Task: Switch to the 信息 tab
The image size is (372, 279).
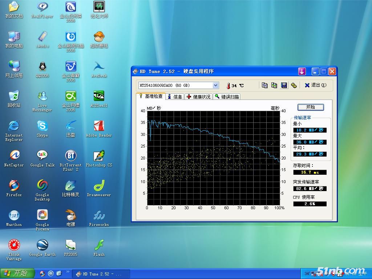Action: (x=175, y=97)
